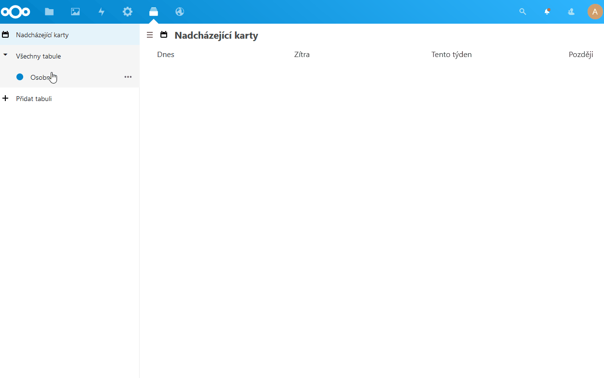
Task: Click the blue Osobní board color dot
Action: (20, 77)
